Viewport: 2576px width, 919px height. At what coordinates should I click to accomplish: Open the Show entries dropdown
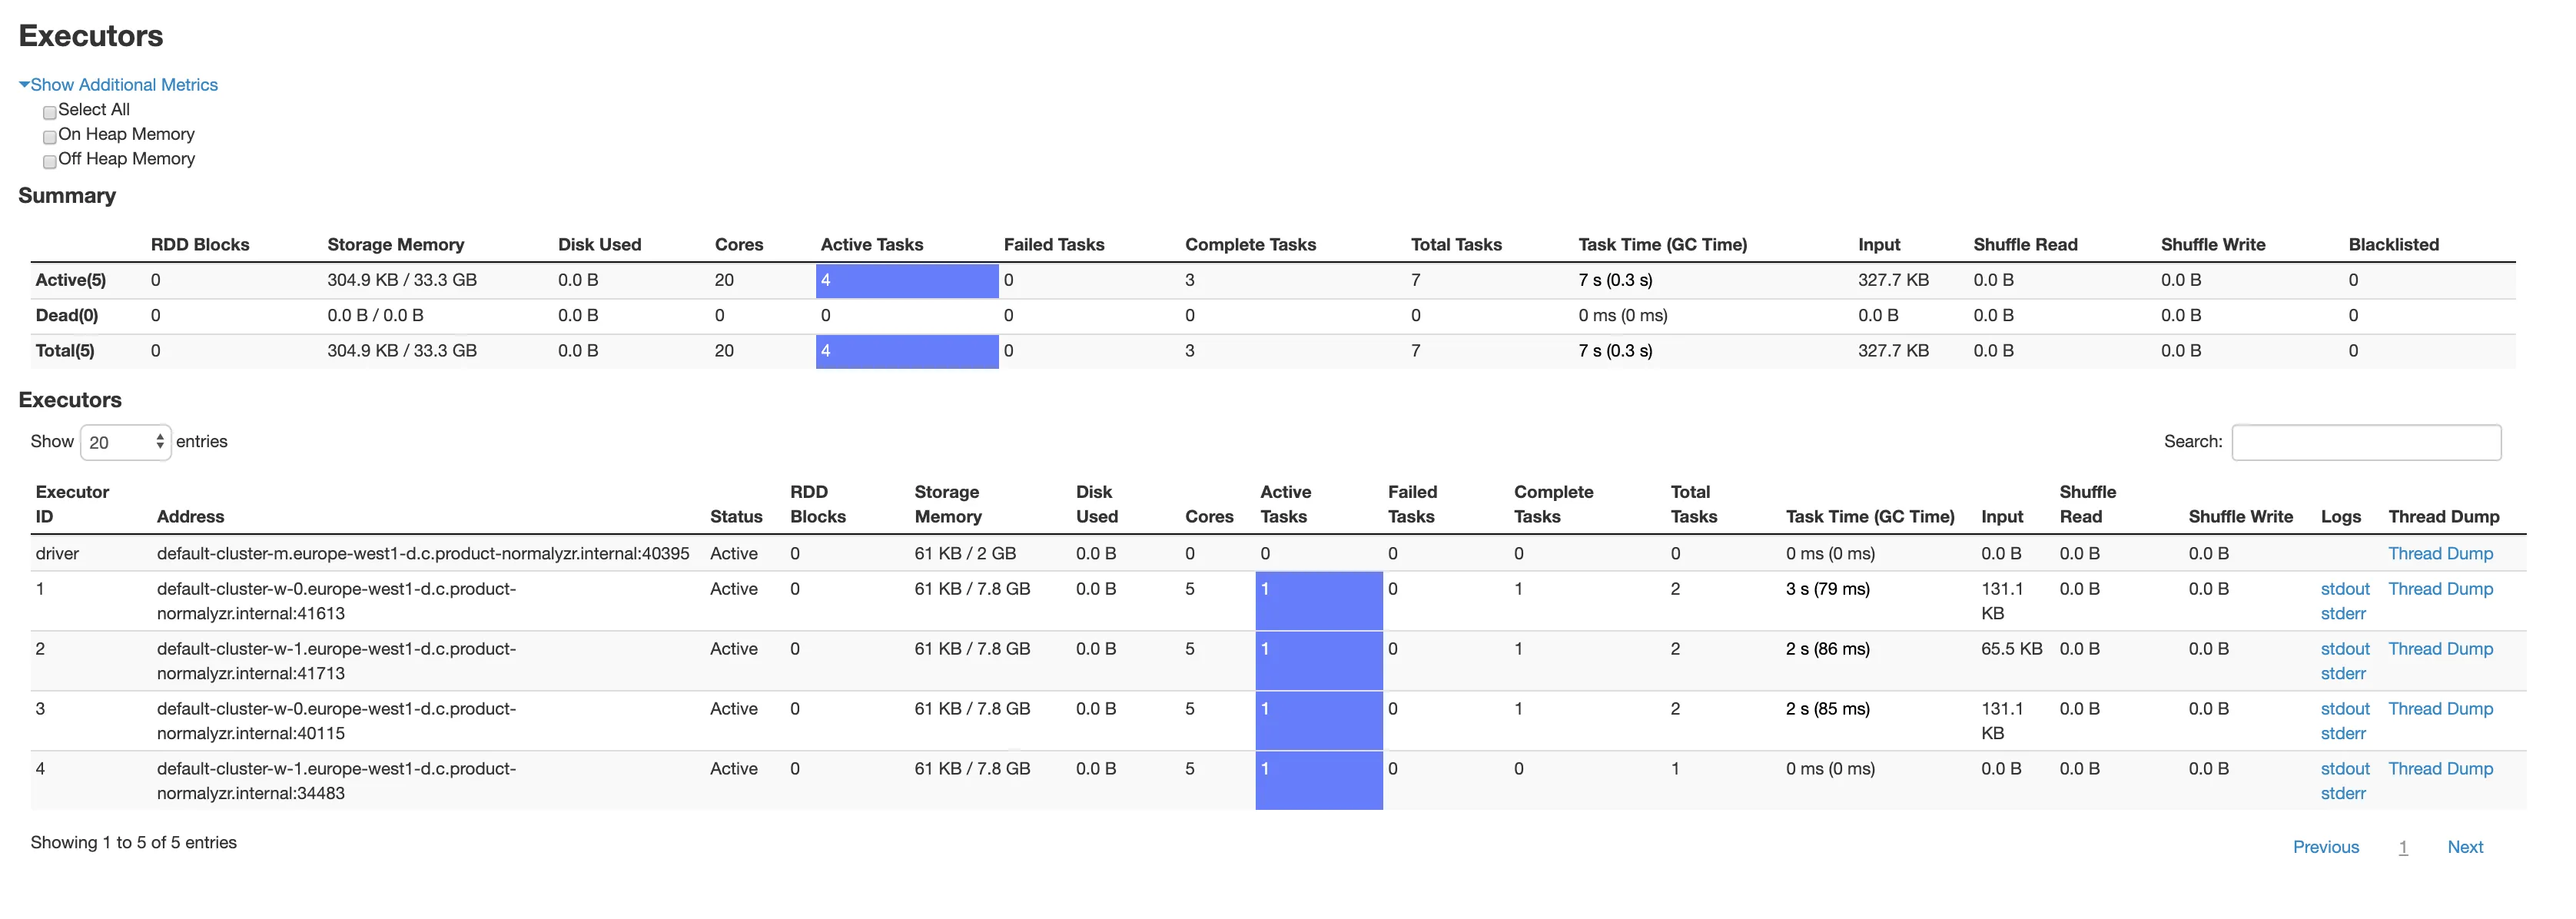click(x=125, y=442)
